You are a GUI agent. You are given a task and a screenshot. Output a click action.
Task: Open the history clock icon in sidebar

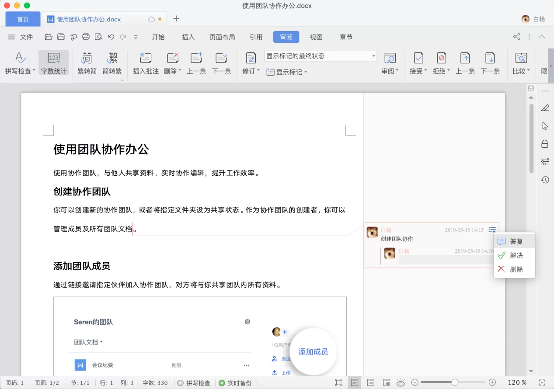[x=545, y=180]
